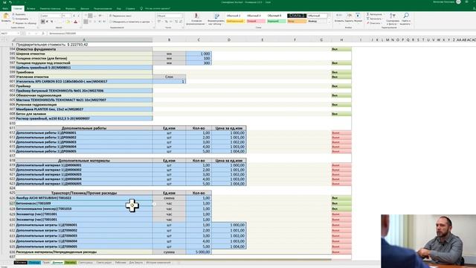Click the Sort and Filter icon

coord(393,16)
